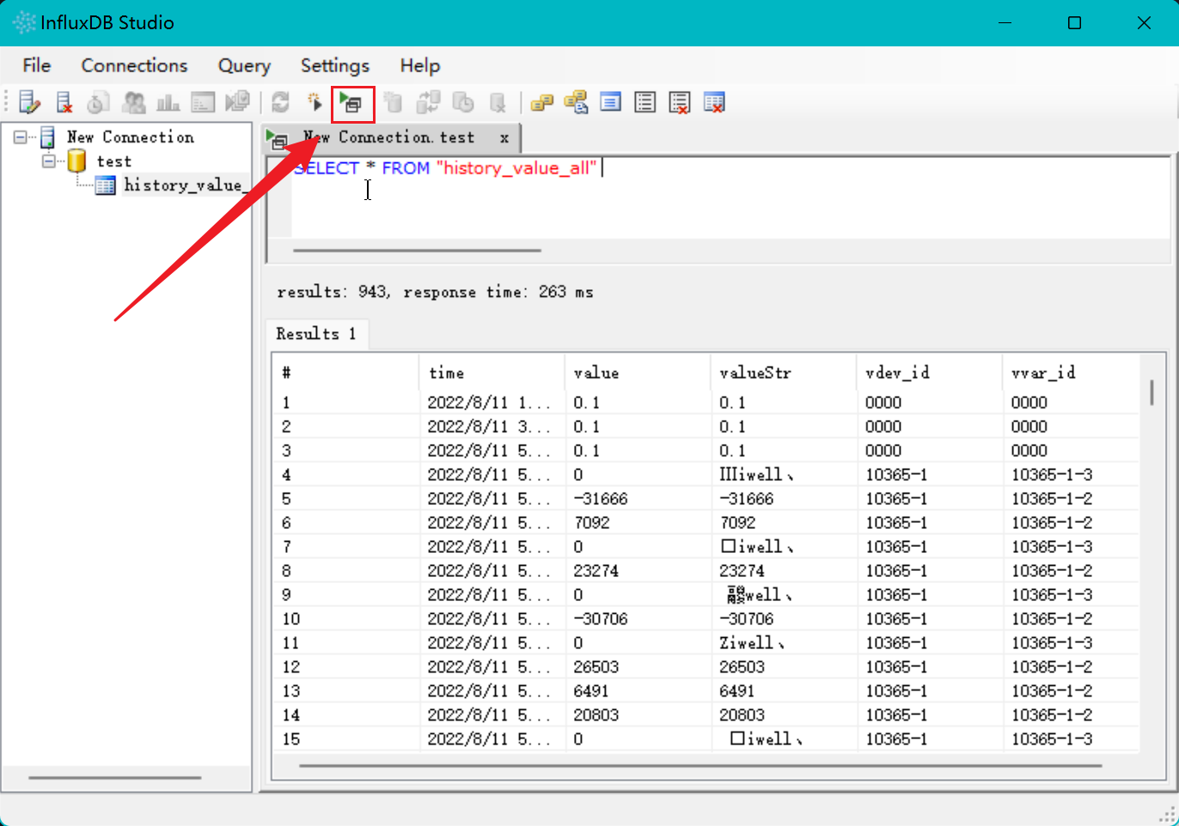Open the Help menu

click(420, 65)
